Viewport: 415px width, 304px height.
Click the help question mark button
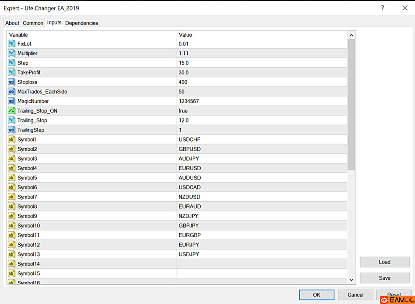[x=383, y=8]
